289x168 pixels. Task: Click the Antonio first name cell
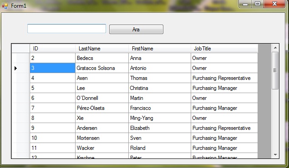coord(160,68)
